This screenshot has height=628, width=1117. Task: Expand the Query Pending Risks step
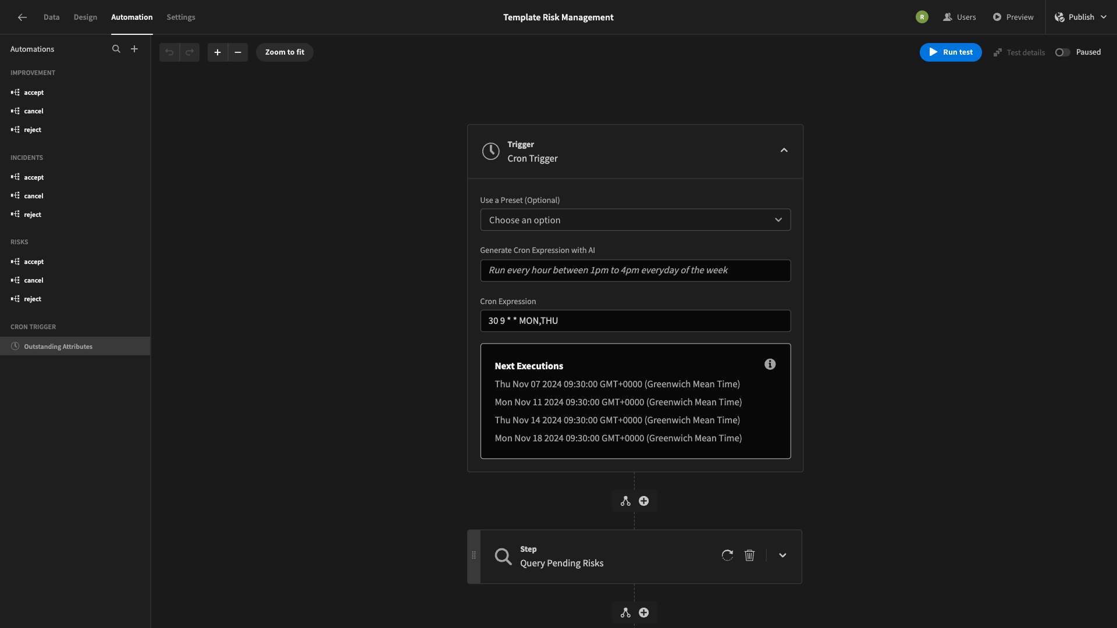pyautogui.click(x=782, y=556)
